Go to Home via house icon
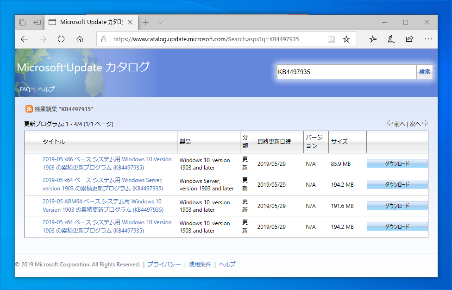The height and width of the screenshot is (290, 452). [x=80, y=39]
